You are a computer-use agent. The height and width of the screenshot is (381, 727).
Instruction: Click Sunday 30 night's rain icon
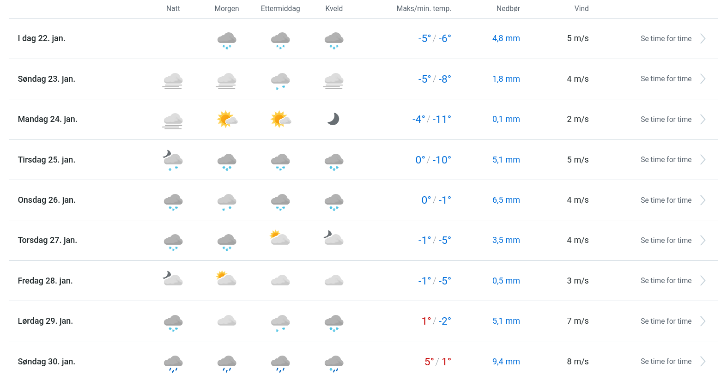(x=173, y=363)
